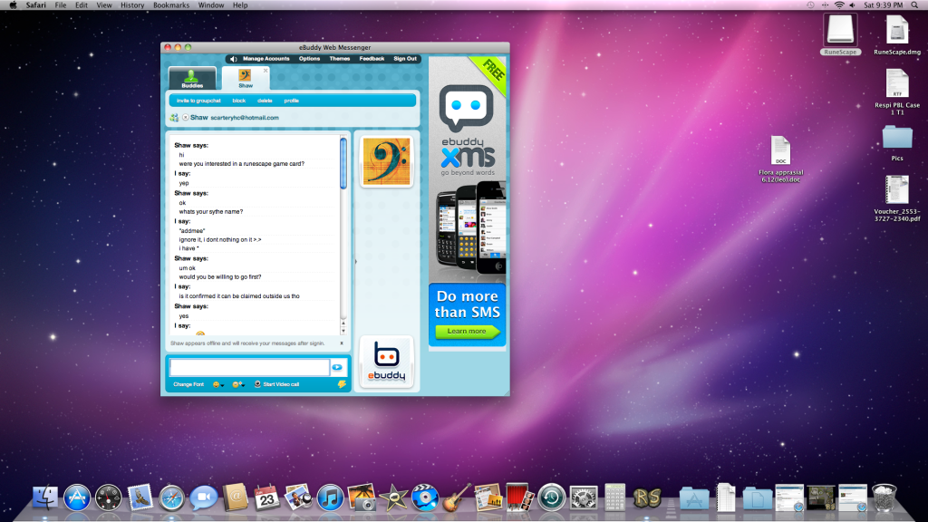Dismiss the 'Shaw appears offline' notice
The height and width of the screenshot is (522, 928).
[341, 343]
